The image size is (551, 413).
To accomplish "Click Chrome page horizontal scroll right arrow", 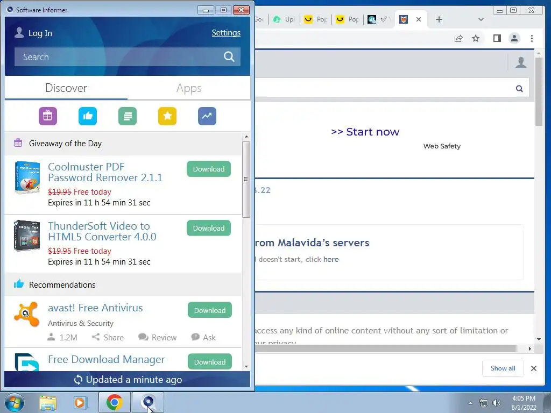I will (x=530, y=348).
